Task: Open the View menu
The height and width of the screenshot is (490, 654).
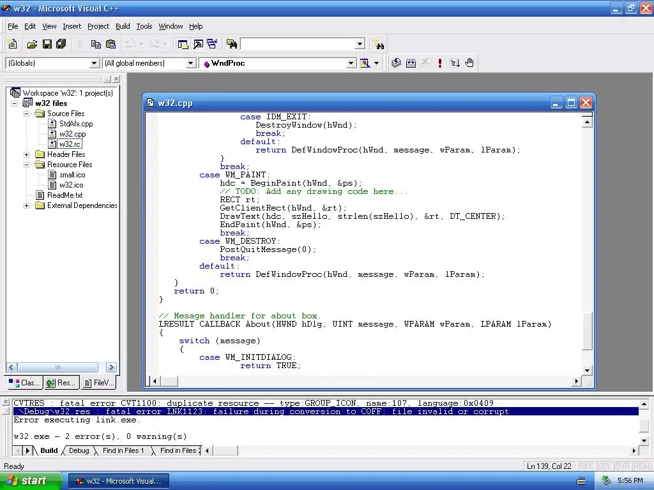Action: pyautogui.click(x=49, y=26)
